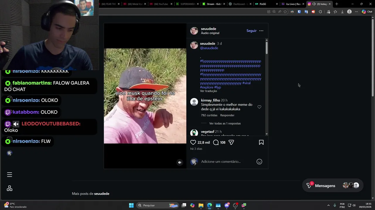Viewport: 375px width, 210px height.
Task: Click the #viral hashtag
Action: point(246,83)
